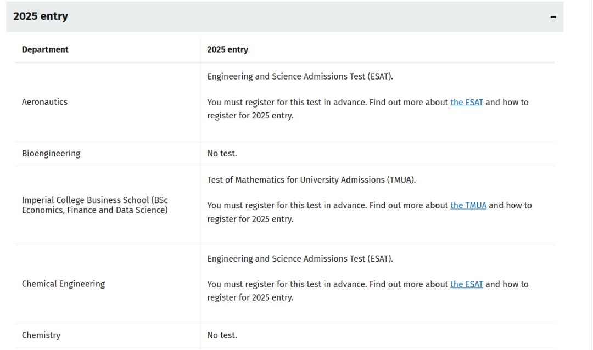Click "You must register" sentence in the Chemical Engineering row
The width and height of the screenshot is (593, 350).
pos(328,284)
